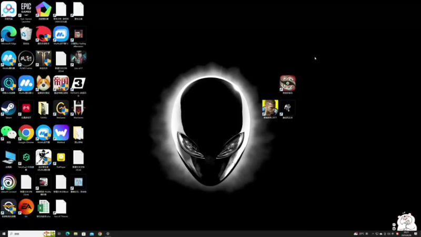The width and height of the screenshot is (421, 237).
Task: Open the Baidu Netdisk desktop shortcut
Action: click(8, 11)
